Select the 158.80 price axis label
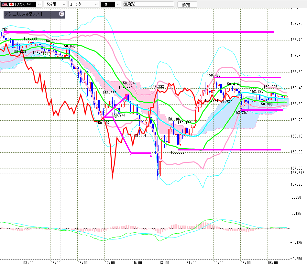This screenshot has height=265, width=307. click(x=296, y=24)
